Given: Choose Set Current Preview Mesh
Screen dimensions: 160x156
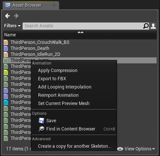Looking at the screenshot, I should pyautogui.click(x=74, y=103).
